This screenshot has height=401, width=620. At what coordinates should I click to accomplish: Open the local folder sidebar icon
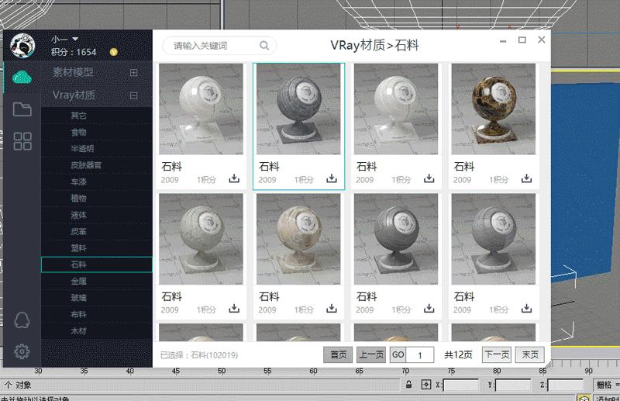(22, 109)
